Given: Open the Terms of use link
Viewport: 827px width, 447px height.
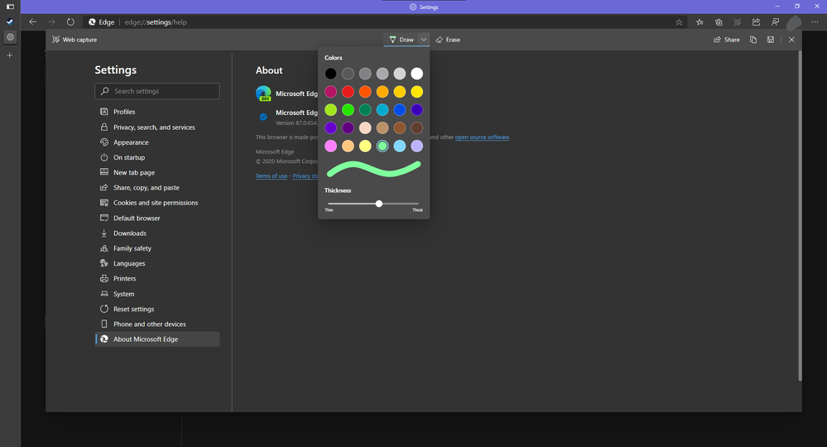Looking at the screenshot, I should (272, 176).
